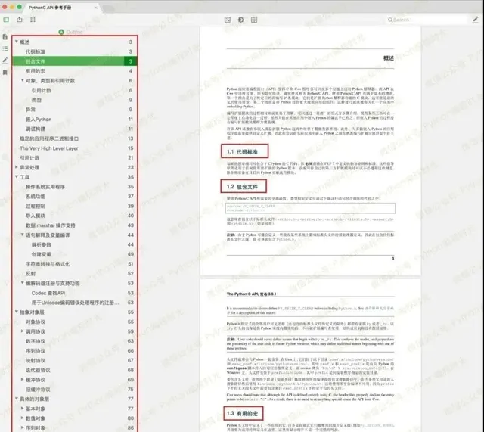Viewport: 484px width, 432px height.
Task: Collapse the 语句解释及变量编译 outline node
Action: (x=22, y=235)
